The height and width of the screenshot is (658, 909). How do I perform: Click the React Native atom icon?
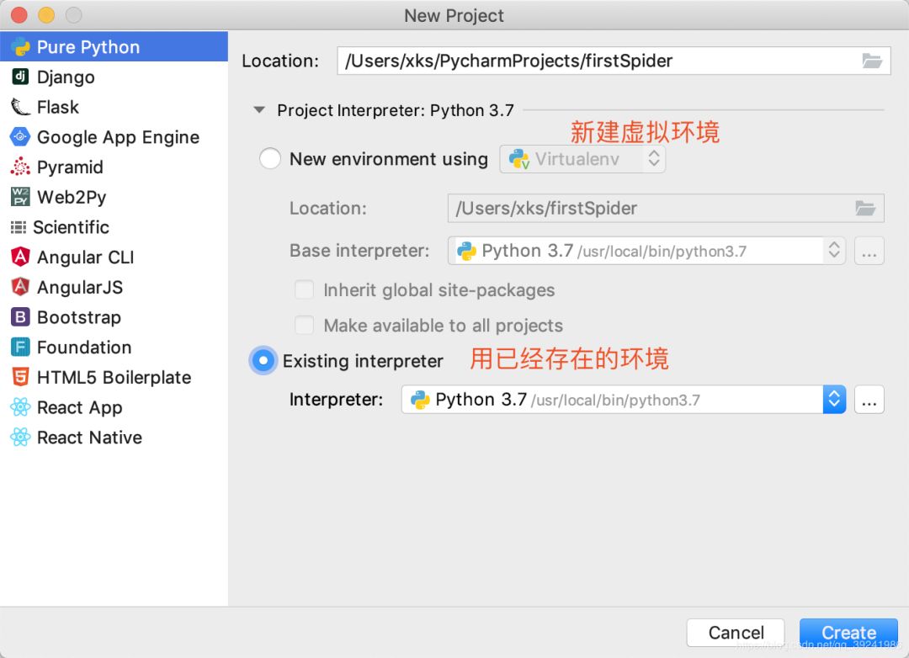coord(20,437)
